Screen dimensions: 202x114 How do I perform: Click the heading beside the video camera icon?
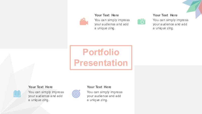107,15
